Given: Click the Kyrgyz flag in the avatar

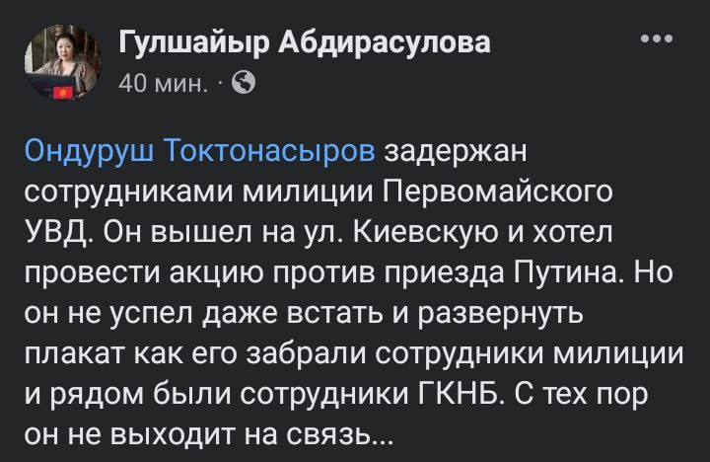Looking at the screenshot, I should pyautogui.click(x=63, y=93).
